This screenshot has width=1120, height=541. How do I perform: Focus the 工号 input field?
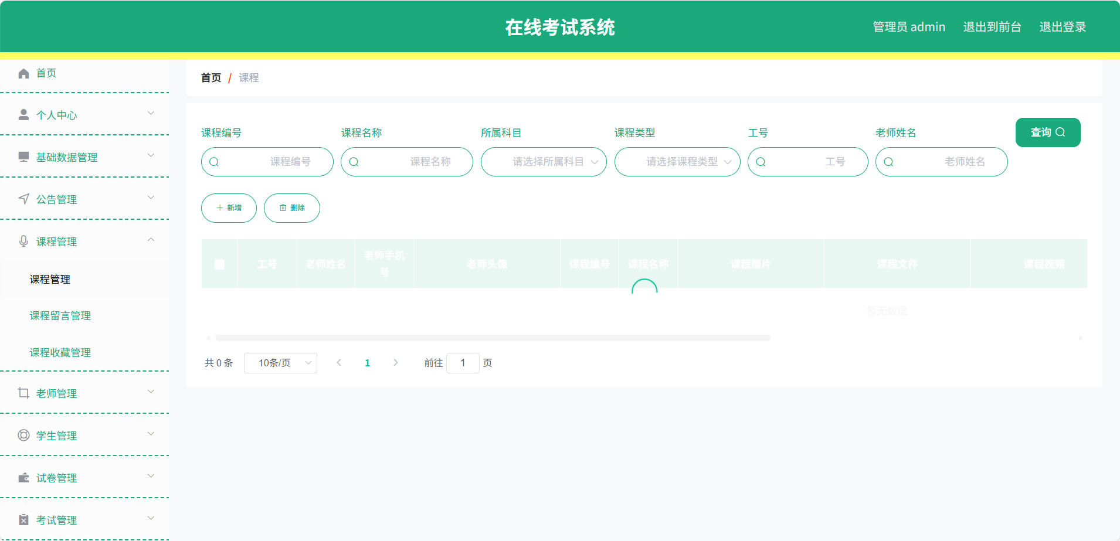coord(808,162)
